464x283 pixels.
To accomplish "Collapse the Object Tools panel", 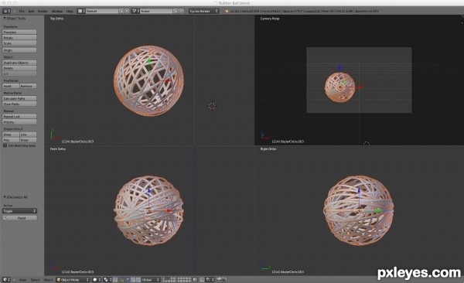I will 5,19.
